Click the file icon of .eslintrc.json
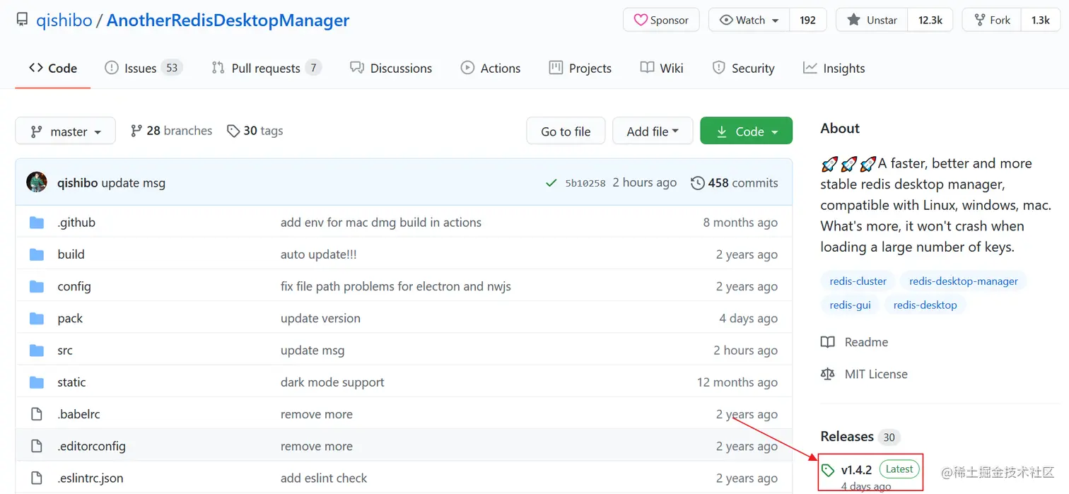 (37, 478)
